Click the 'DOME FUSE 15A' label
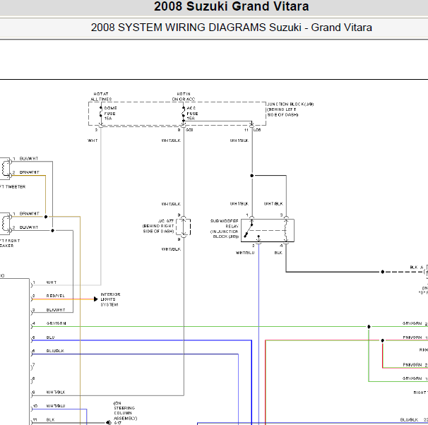The width and height of the screenshot is (428, 425). [110, 113]
